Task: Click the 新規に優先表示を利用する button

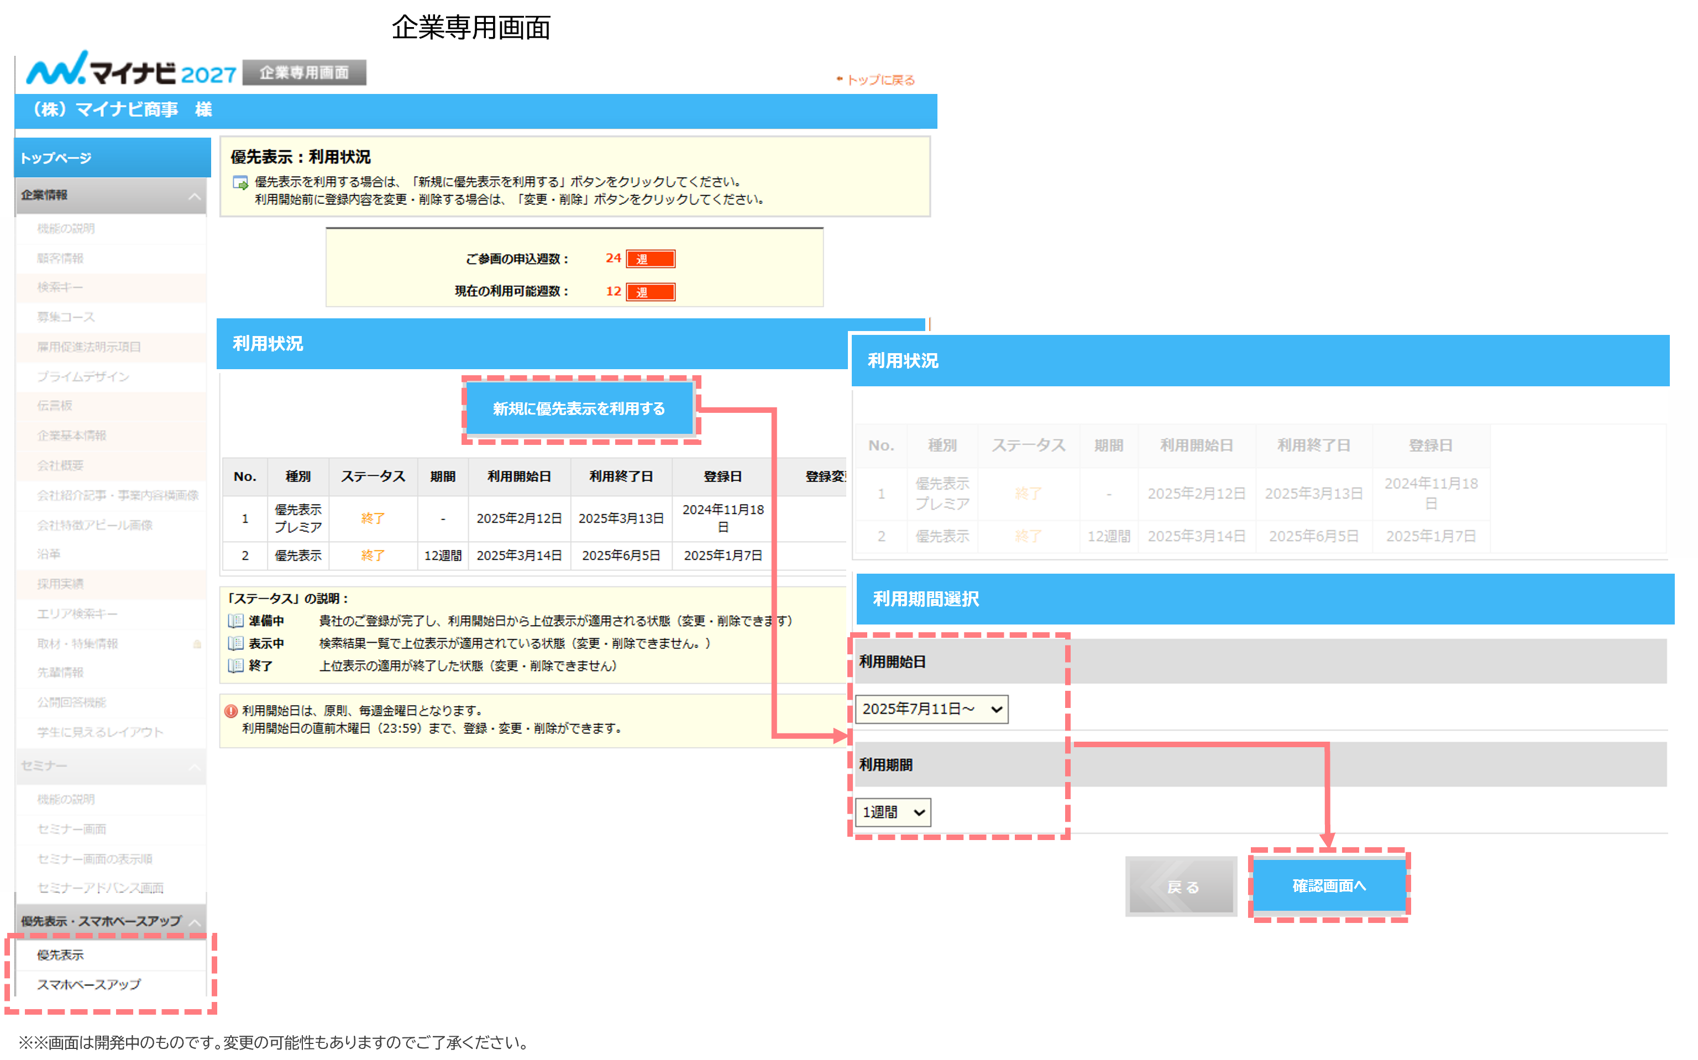Action: [579, 409]
